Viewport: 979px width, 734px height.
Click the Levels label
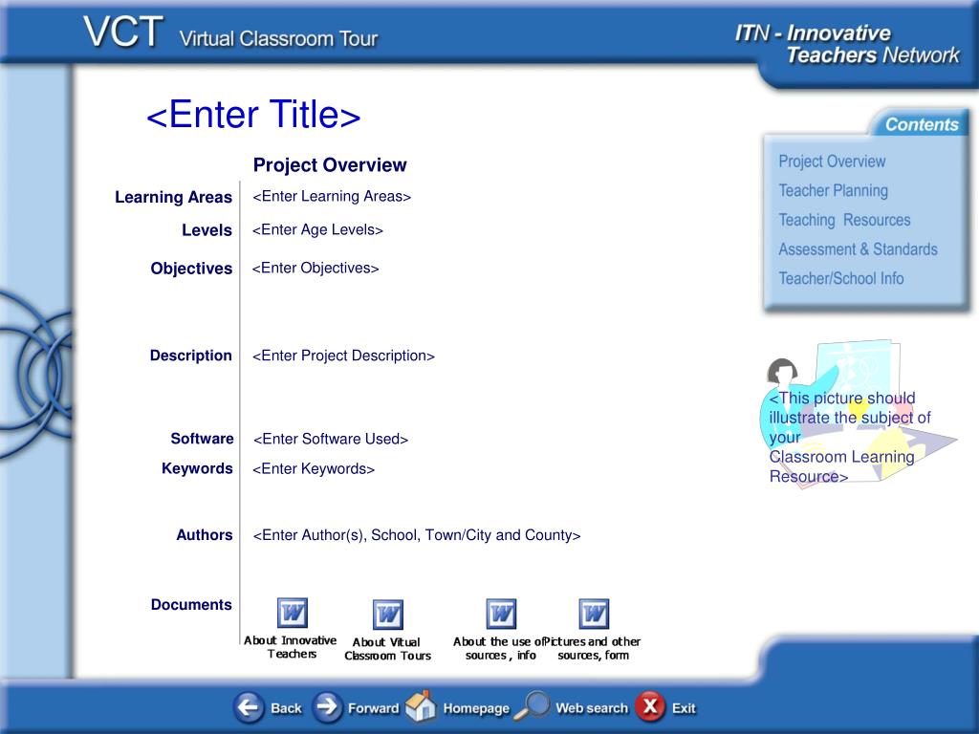coord(207,230)
